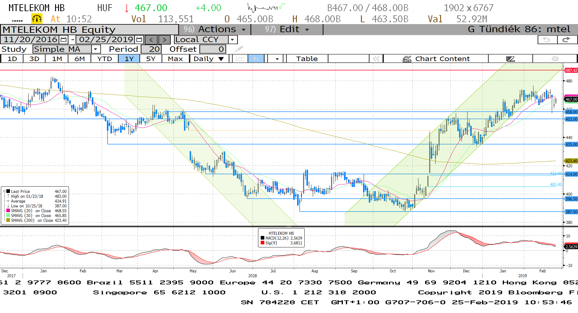Click the High marker icon in legend
Screen dimensions: 578x313
(8, 196)
